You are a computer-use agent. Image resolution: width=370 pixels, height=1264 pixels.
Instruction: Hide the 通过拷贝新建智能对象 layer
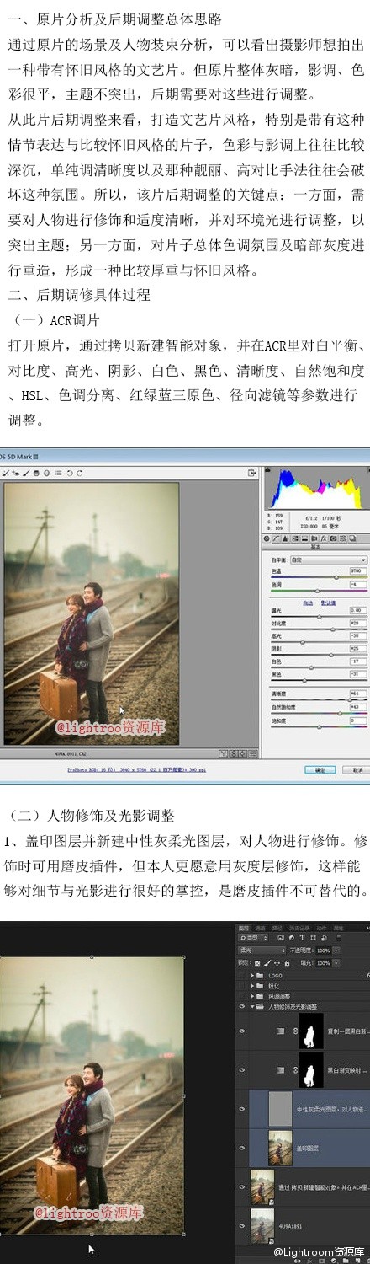241,1186
